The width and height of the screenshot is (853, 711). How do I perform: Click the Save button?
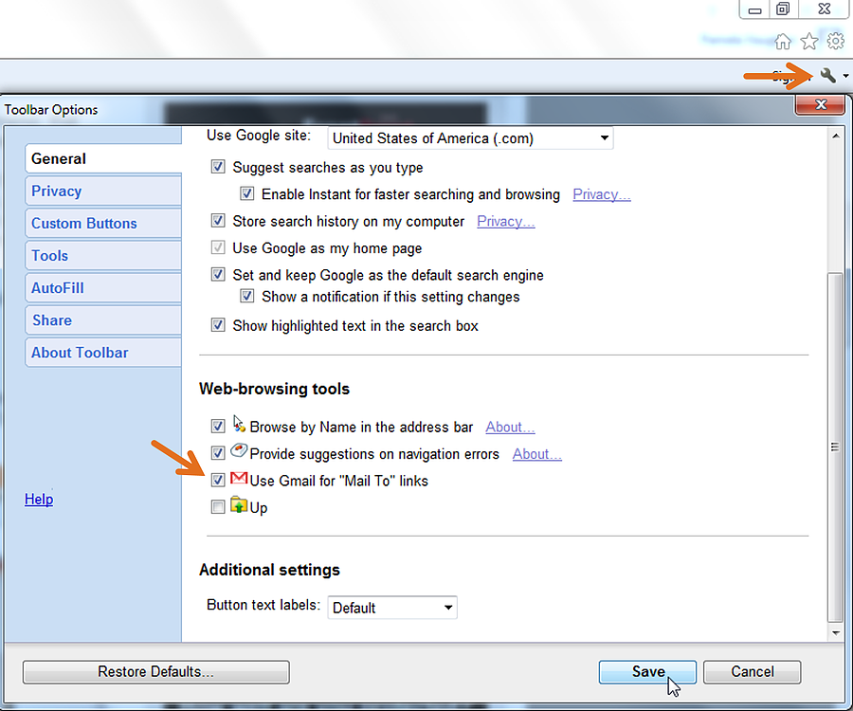click(x=647, y=671)
